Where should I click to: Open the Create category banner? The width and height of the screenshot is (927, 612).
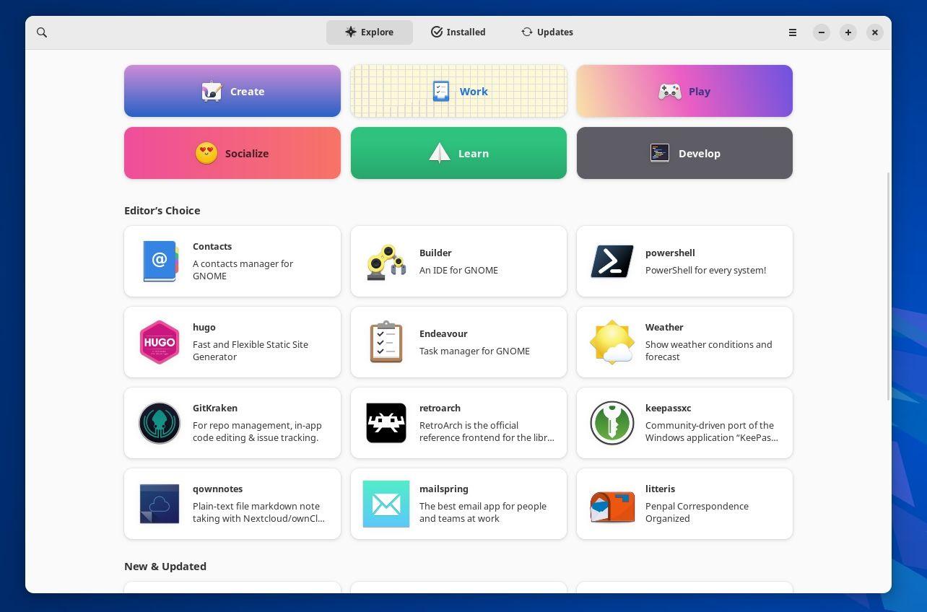(232, 91)
